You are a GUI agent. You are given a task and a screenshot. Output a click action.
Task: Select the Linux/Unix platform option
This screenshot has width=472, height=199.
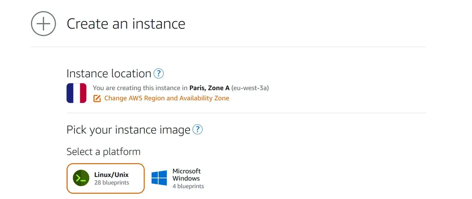coord(106,178)
